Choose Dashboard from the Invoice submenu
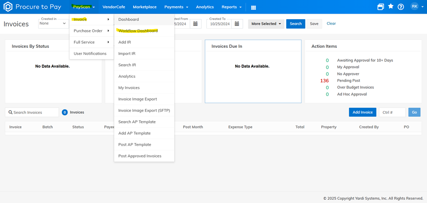 [144, 20]
